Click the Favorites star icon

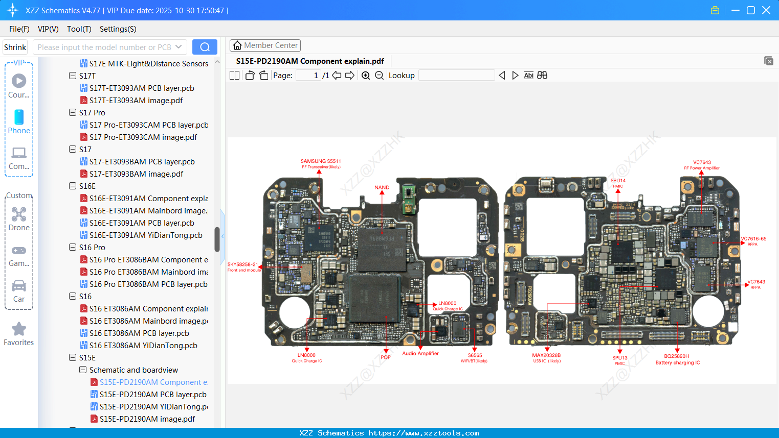(18, 328)
